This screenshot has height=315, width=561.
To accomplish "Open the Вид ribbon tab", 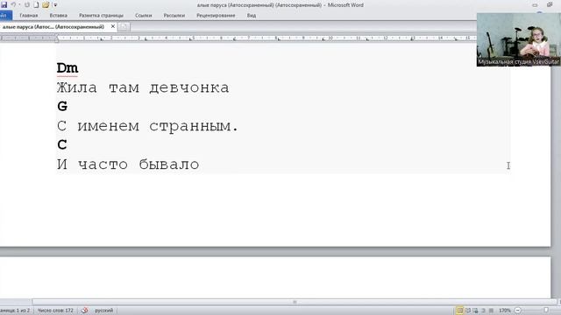I will 252,16.
